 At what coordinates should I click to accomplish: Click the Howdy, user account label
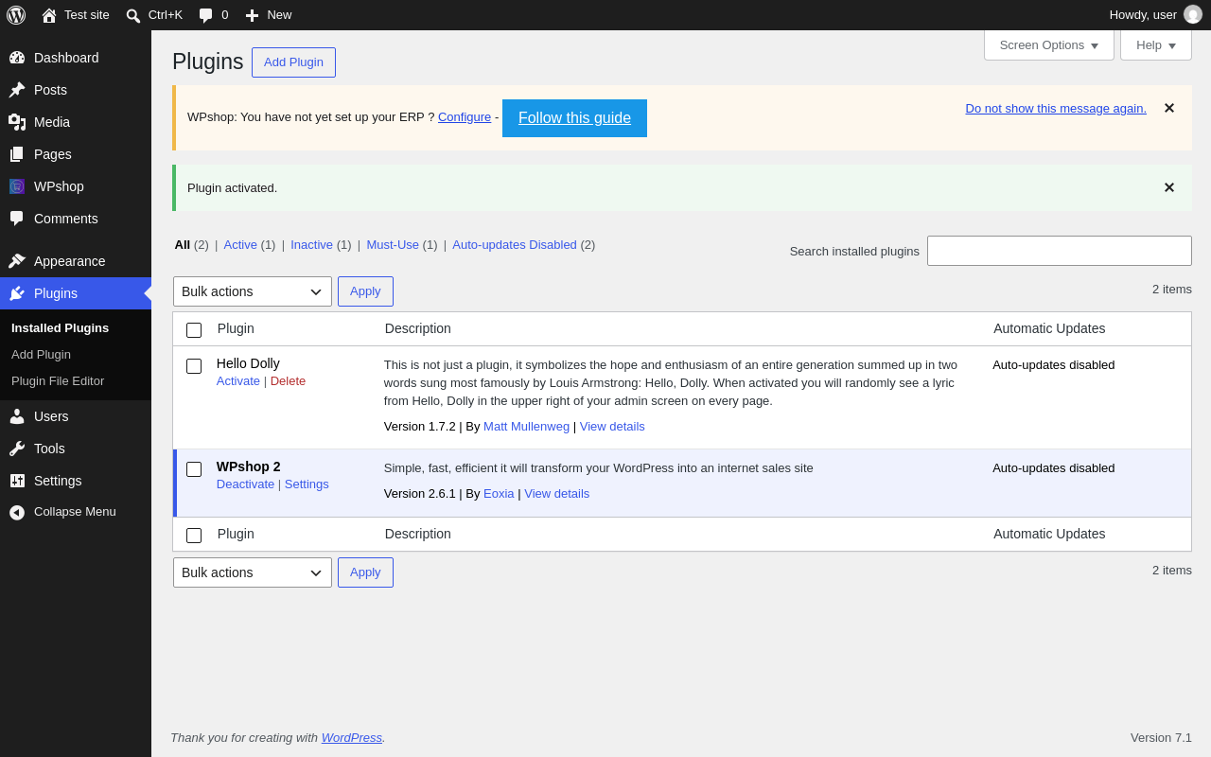(x=1143, y=15)
